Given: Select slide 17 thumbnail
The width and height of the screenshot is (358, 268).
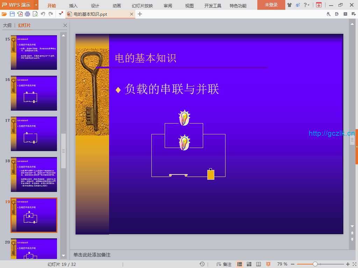Looking at the screenshot, I should [34, 134].
